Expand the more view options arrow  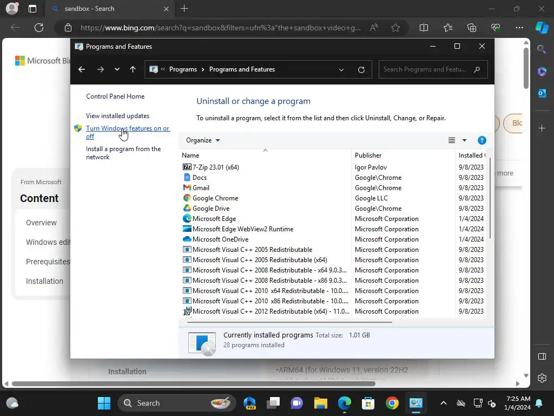[x=464, y=140]
